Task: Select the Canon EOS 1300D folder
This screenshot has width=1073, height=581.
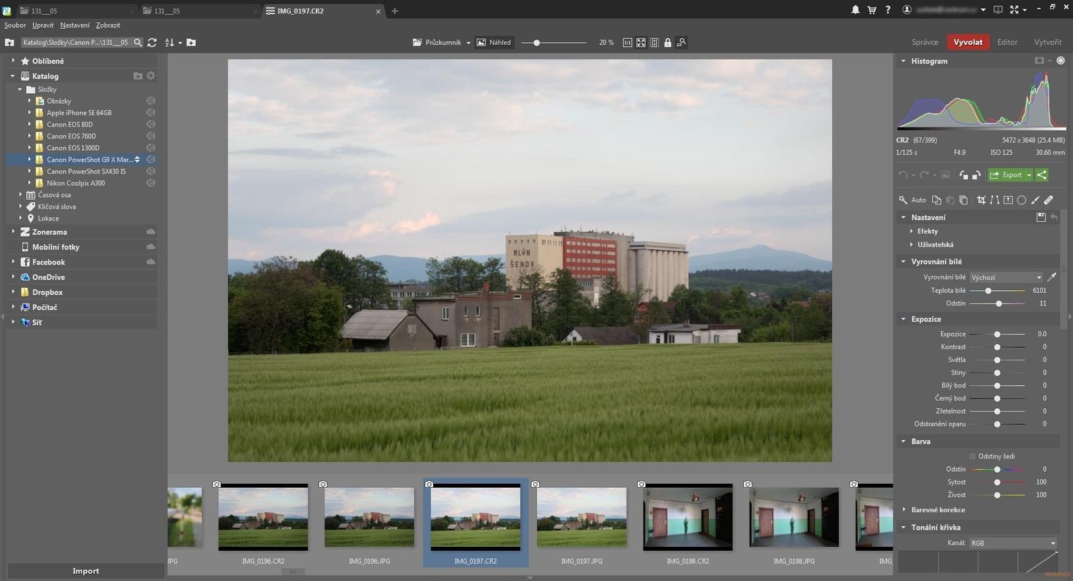Action: pos(73,147)
